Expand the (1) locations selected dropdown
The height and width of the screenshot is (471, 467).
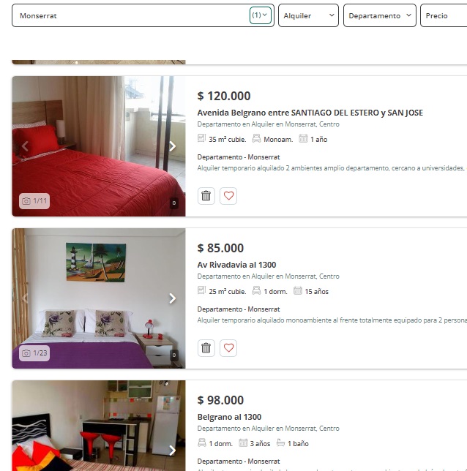point(260,15)
